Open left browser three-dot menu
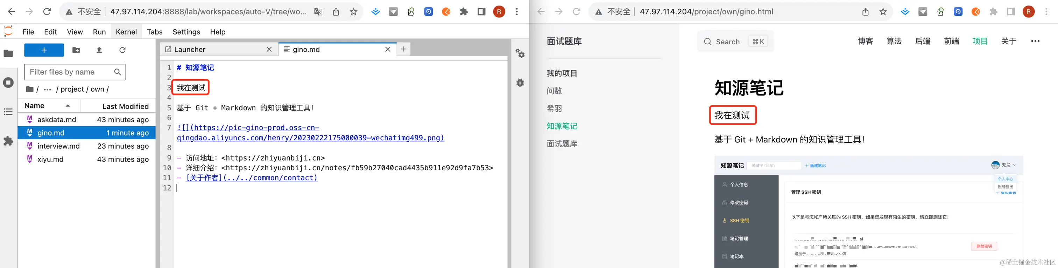Viewport: 1058px width, 268px height. point(517,12)
